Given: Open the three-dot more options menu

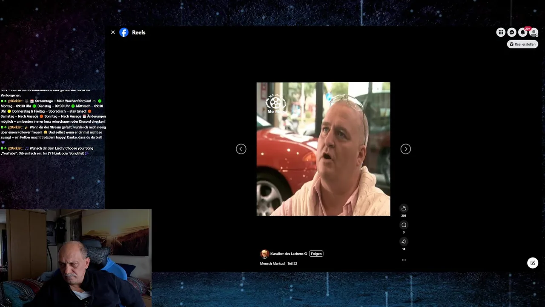Looking at the screenshot, I should point(404,260).
